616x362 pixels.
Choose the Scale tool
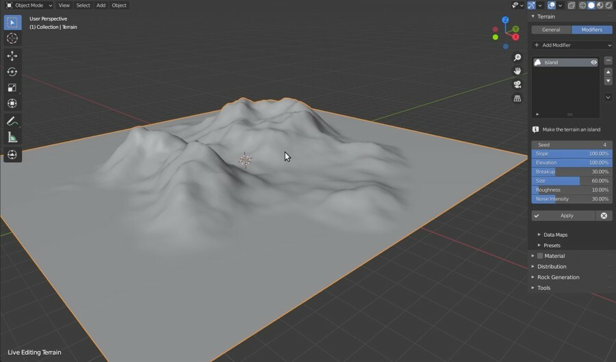click(12, 88)
